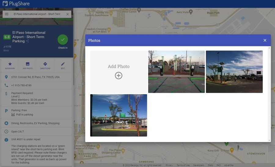This screenshot has width=275, height=167.
Task: Tap the green Check In button
Action: tap(63, 40)
